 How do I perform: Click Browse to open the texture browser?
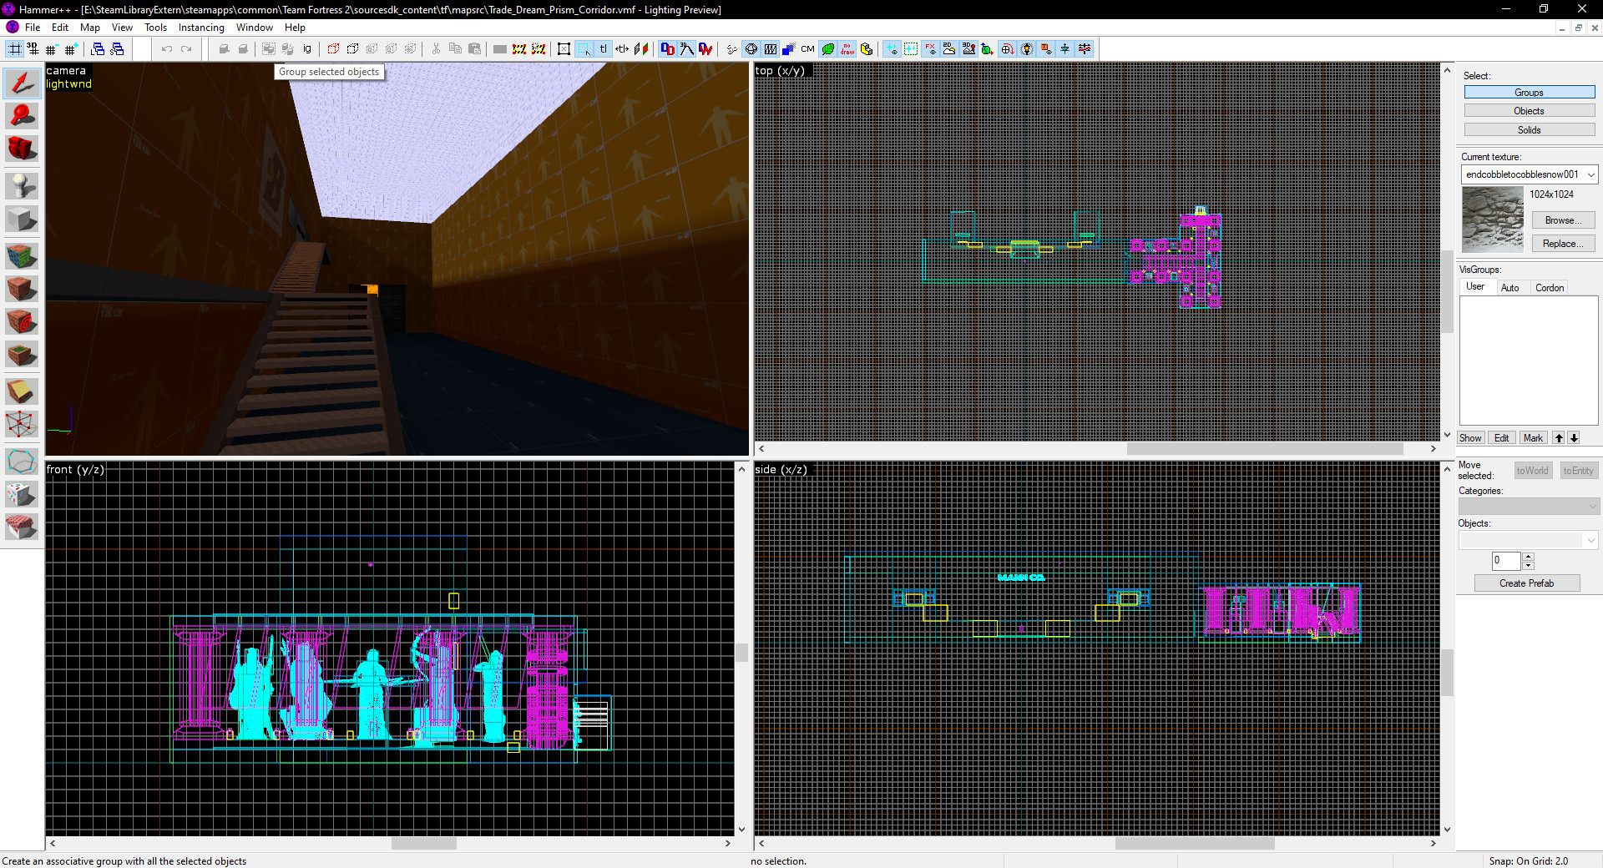tap(1562, 220)
